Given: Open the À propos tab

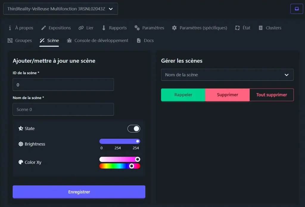Looking at the screenshot, I should [x=21, y=28].
